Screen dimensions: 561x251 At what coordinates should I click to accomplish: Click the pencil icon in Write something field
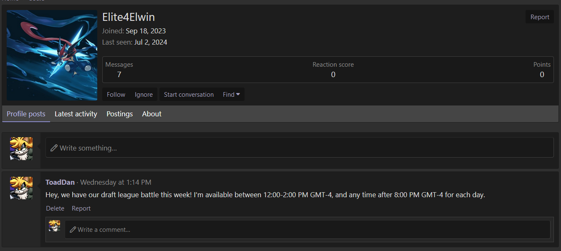pyautogui.click(x=54, y=148)
